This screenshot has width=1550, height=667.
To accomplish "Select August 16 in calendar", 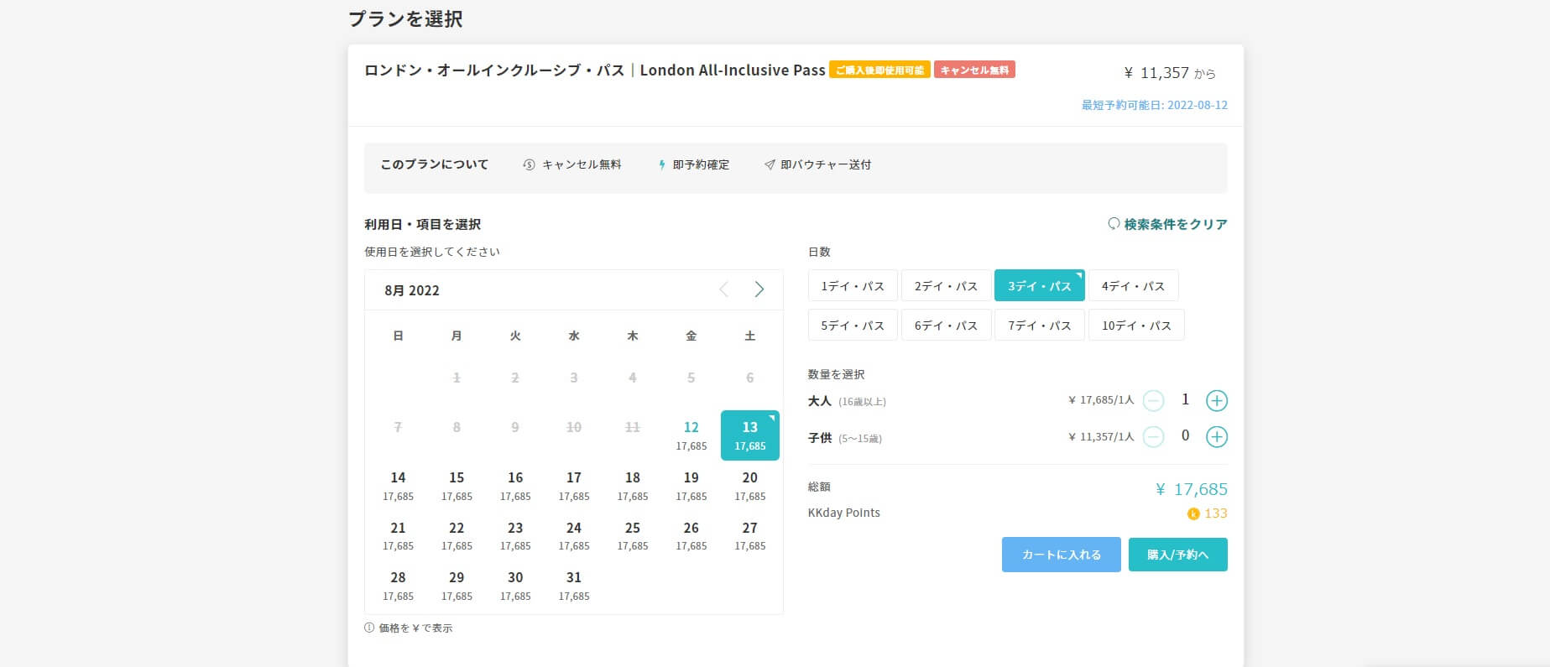I will [x=515, y=486].
